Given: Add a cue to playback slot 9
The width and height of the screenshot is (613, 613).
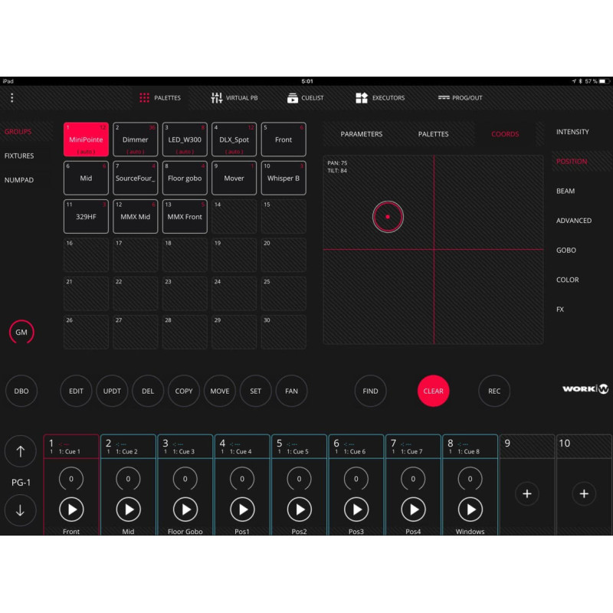Looking at the screenshot, I should [x=526, y=494].
